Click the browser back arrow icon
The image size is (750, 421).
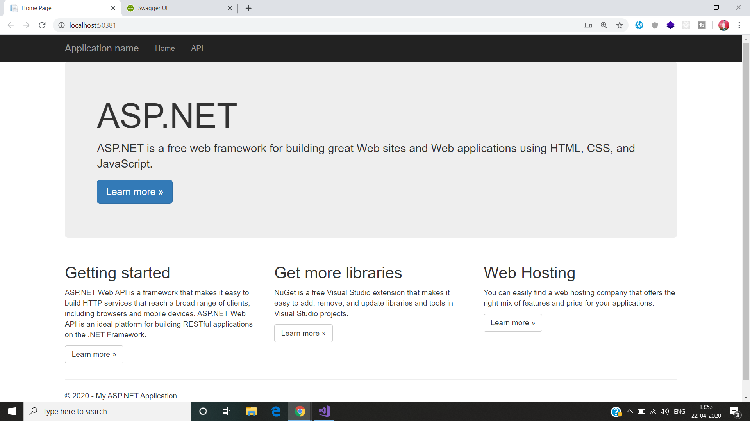click(x=11, y=25)
